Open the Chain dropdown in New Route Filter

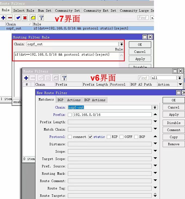click(155, 107)
